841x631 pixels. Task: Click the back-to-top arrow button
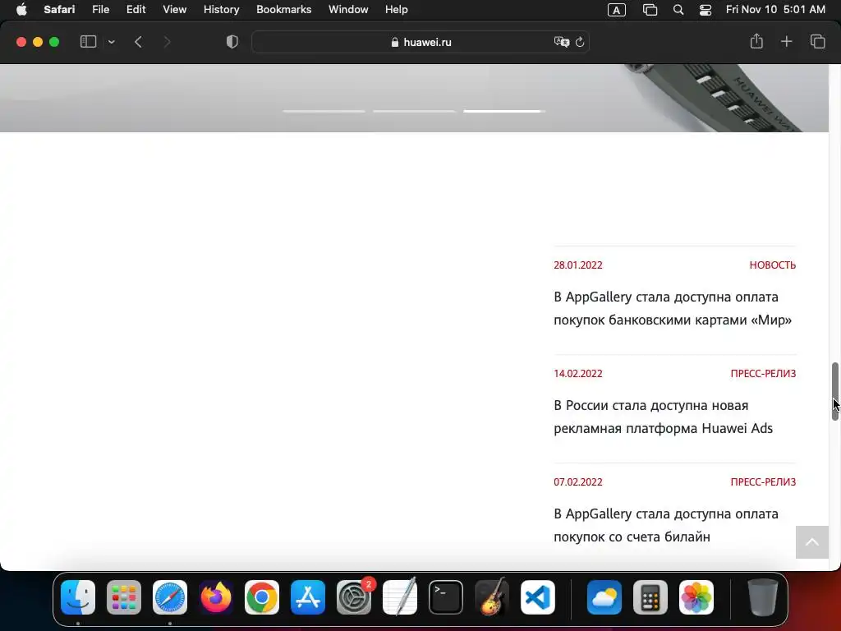[x=812, y=542]
